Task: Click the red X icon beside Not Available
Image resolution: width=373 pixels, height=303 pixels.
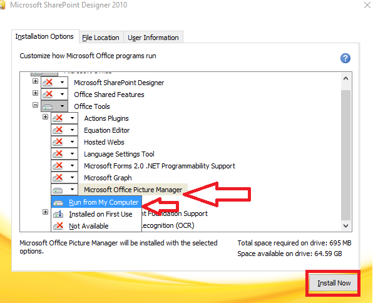Action: click(58, 225)
